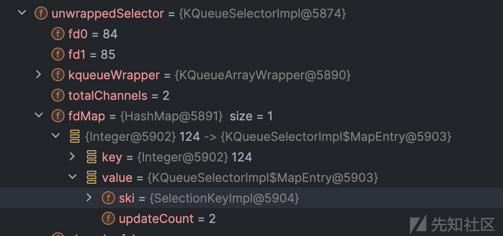The image size is (503, 236).
Task: Click the field icon beside unwrappedSelector
Action: (x=41, y=14)
